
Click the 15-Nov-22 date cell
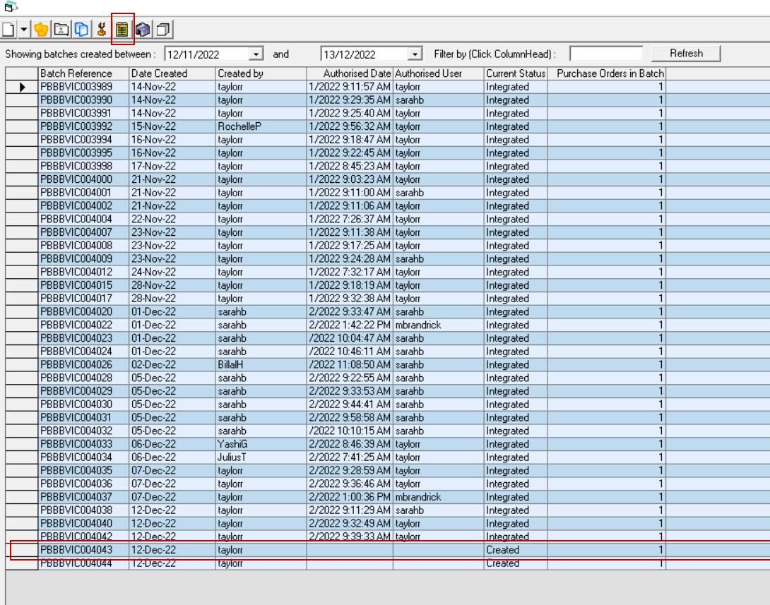coord(172,126)
